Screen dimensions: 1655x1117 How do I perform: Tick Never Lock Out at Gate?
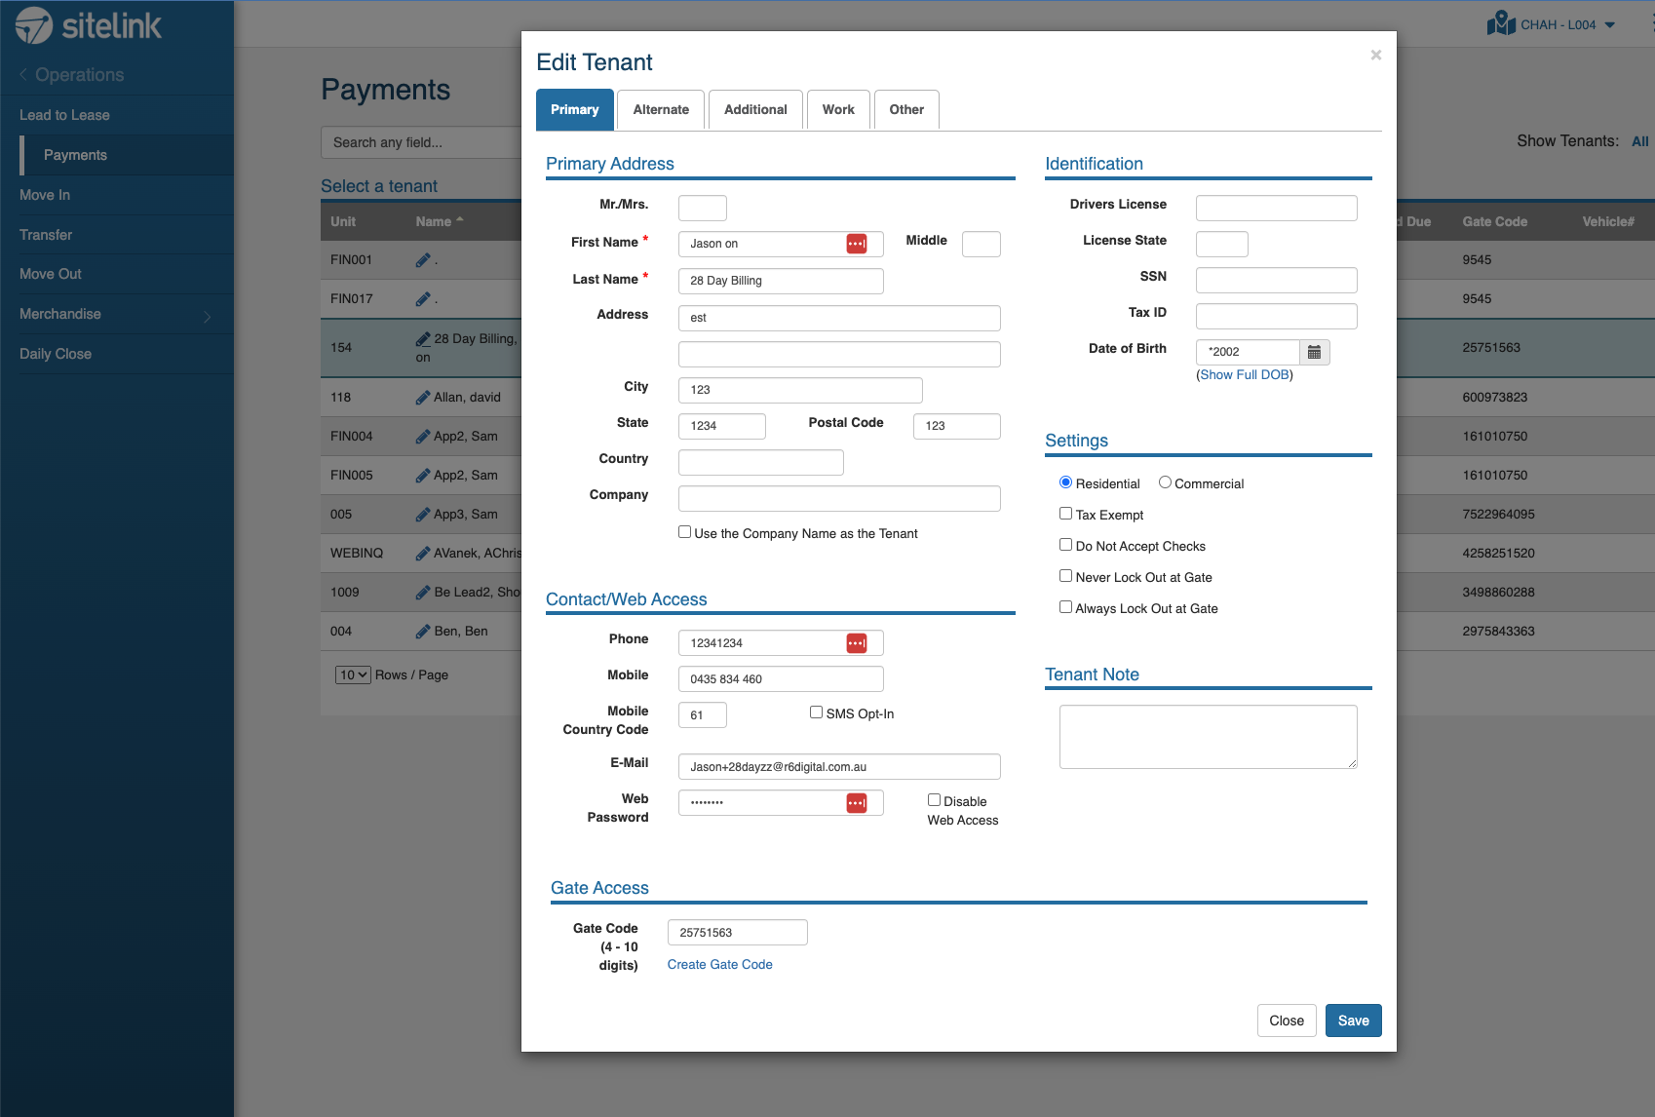click(x=1065, y=576)
